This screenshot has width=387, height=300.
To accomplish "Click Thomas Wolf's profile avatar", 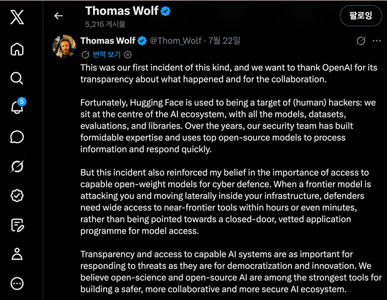I will [64, 46].
